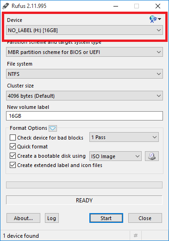Open the Device dropdown showing NO_LABEL (H:)

tap(84, 30)
